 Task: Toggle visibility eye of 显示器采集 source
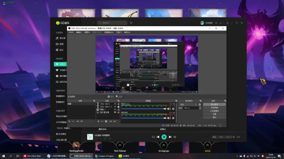click(115, 112)
